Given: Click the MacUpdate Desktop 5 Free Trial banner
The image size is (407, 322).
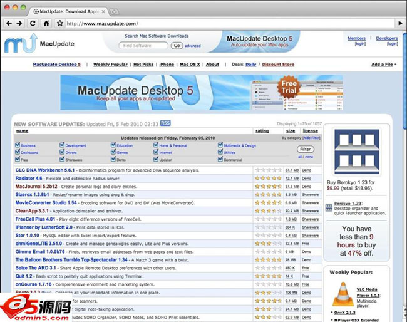Looking at the screenshot, I should point(202,93).
